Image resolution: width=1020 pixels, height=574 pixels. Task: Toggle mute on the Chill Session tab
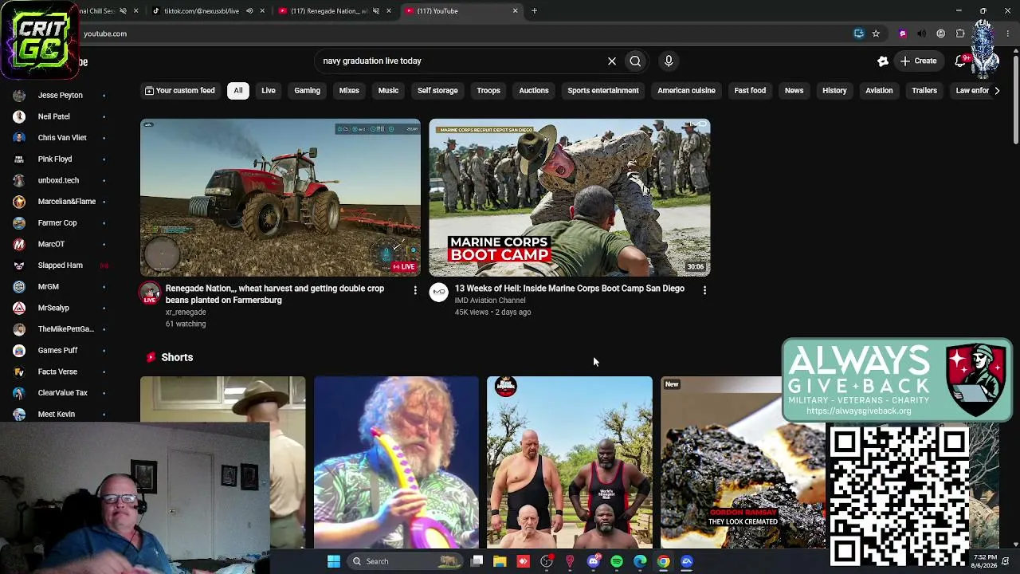[123, 11]
